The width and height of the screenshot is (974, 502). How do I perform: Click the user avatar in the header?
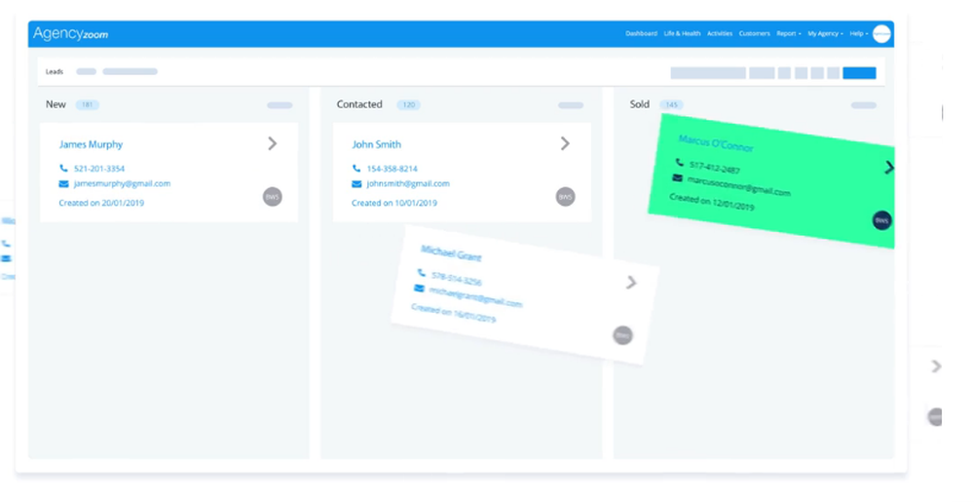pyautogui.click(x=881, y=33)
